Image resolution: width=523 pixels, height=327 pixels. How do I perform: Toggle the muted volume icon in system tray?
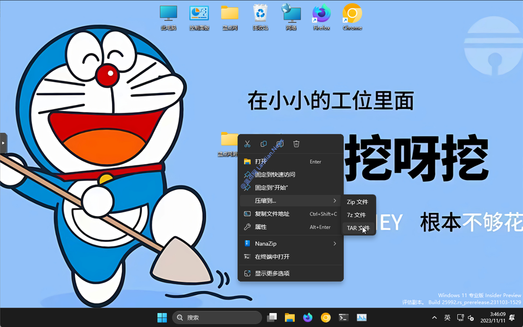(471, 318)
